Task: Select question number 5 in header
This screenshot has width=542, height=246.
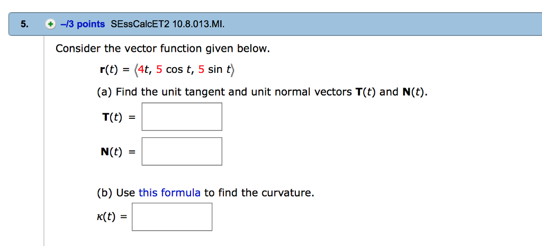Action: click(x=23, y=24)
